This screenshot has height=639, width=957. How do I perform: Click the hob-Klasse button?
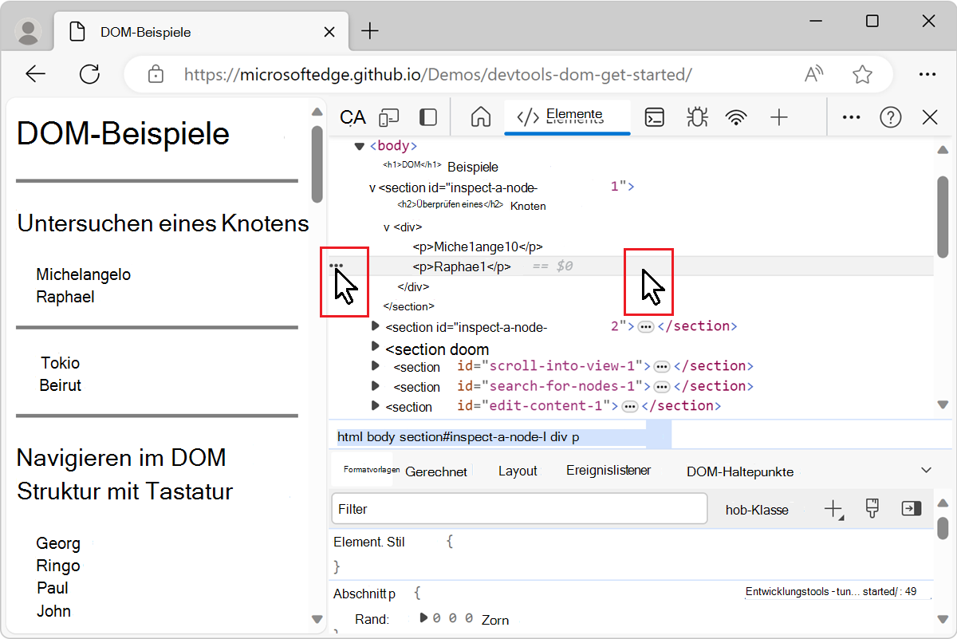click(756, 508)
